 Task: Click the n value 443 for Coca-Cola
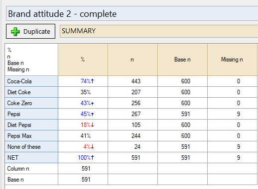coord(132,81)
